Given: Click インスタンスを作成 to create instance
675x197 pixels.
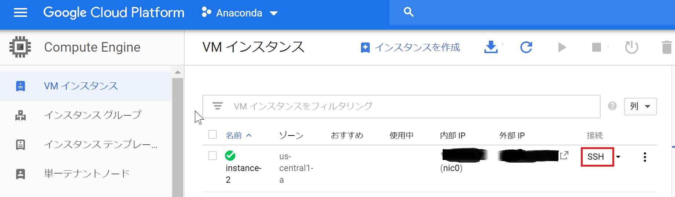Looking at the screenshot, I should coord(410,47).
